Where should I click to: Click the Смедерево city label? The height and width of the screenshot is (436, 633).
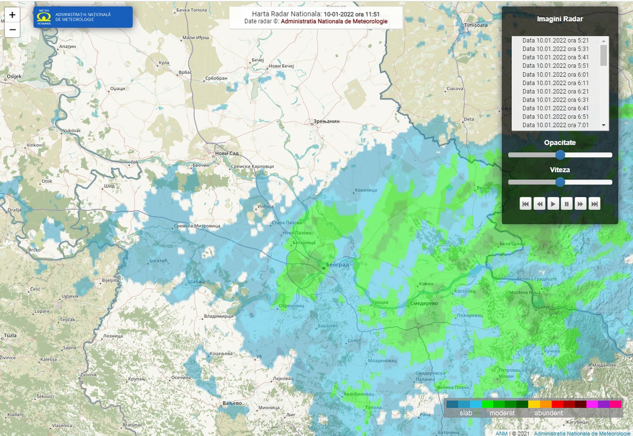pos(424,304)
